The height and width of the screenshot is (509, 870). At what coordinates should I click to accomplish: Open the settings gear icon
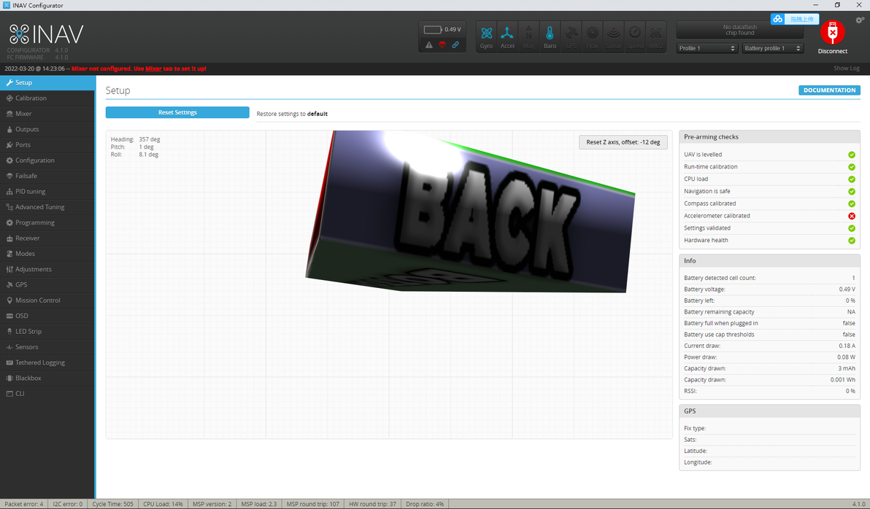click(x=860, y=20)
